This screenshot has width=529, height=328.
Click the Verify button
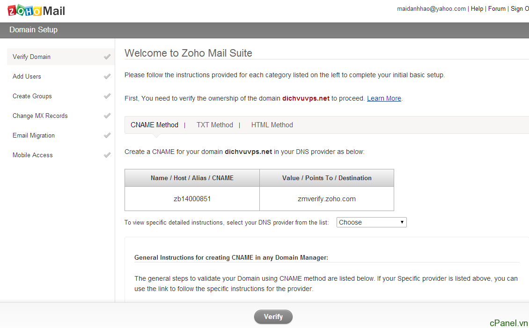pyautogui.click(x=273, y=317)
